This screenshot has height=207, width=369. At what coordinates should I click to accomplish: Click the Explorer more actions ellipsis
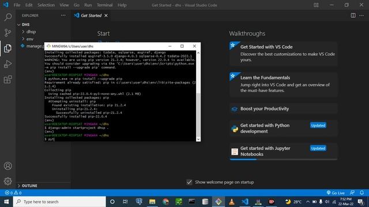(63, 16)
